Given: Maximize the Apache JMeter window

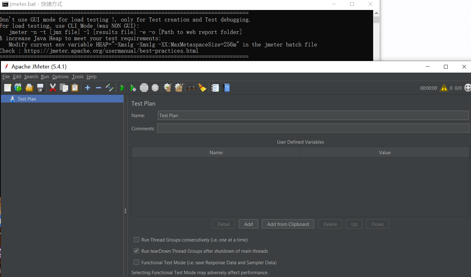Looking at the screenshot, I should coord(446,67).
